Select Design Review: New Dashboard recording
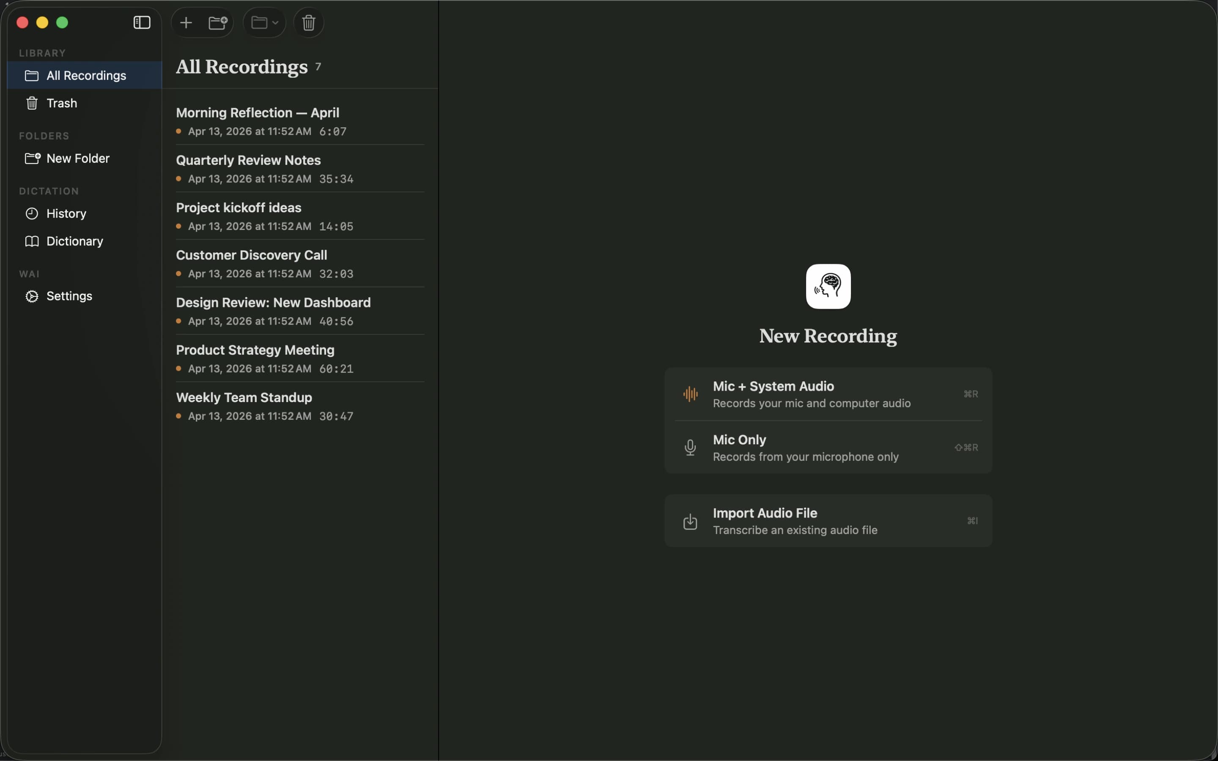The height and width of the screenshot is (761, 1218). pyautogui.click(x=300, y=311)
